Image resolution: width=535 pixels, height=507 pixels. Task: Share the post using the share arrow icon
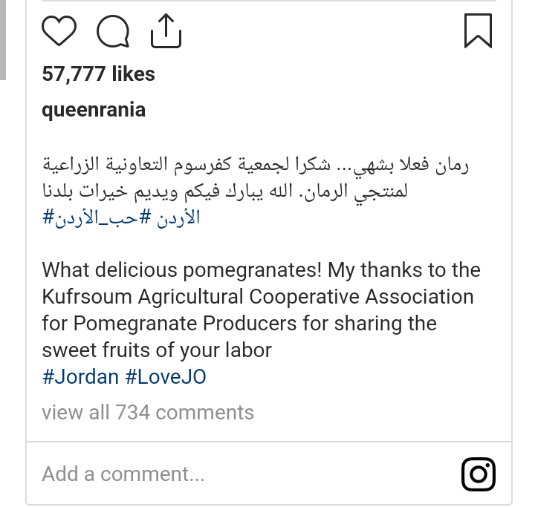(x=166, y=32)
